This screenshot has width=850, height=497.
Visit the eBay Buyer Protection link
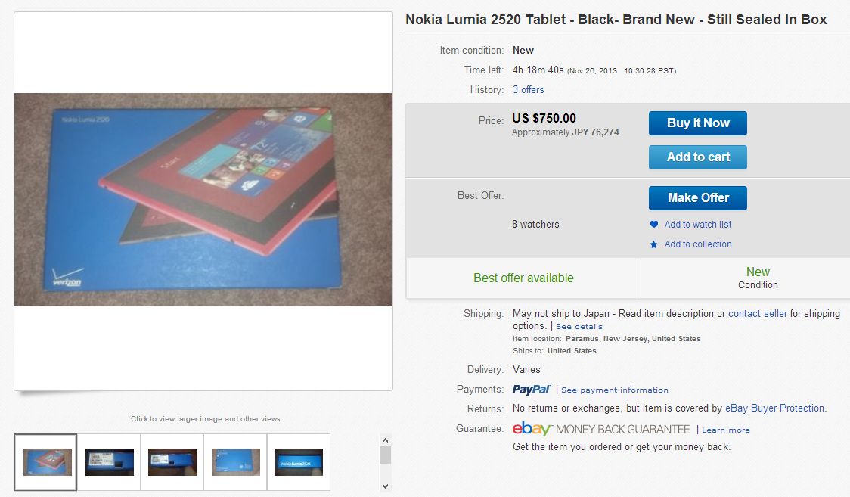tap(775, 408)
